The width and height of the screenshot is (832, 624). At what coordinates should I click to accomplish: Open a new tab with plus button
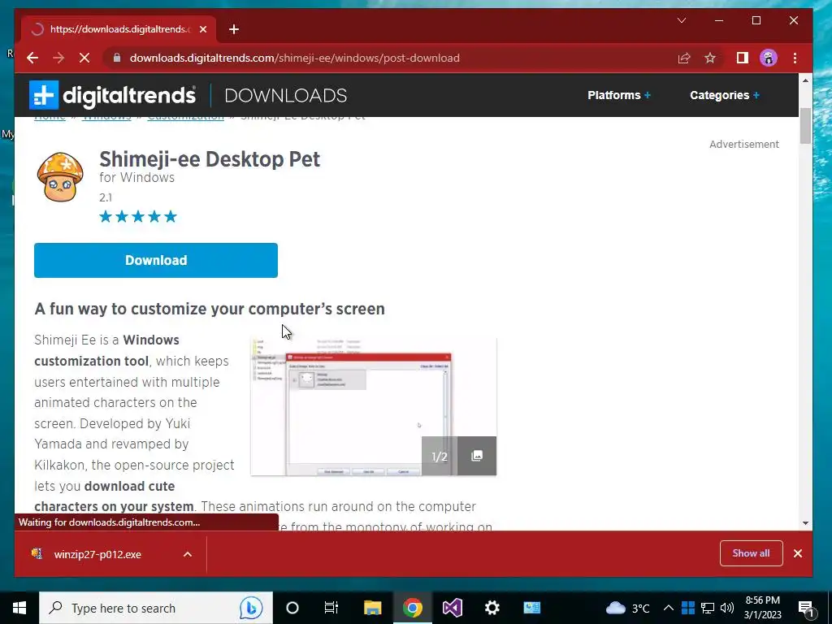(234, 29)
